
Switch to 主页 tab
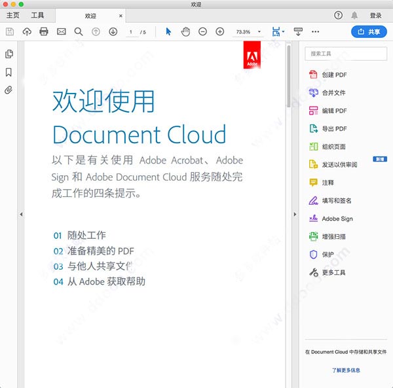click(x=13, y=16)
